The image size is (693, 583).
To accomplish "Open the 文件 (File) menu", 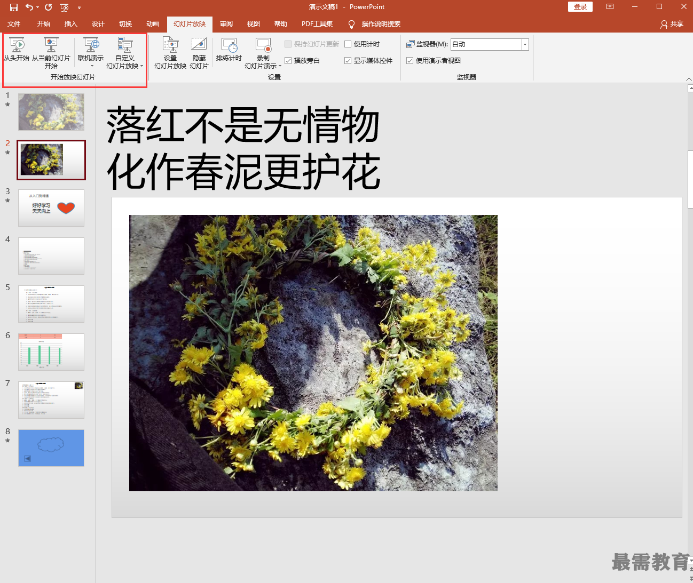I will (x=14, y=24).
